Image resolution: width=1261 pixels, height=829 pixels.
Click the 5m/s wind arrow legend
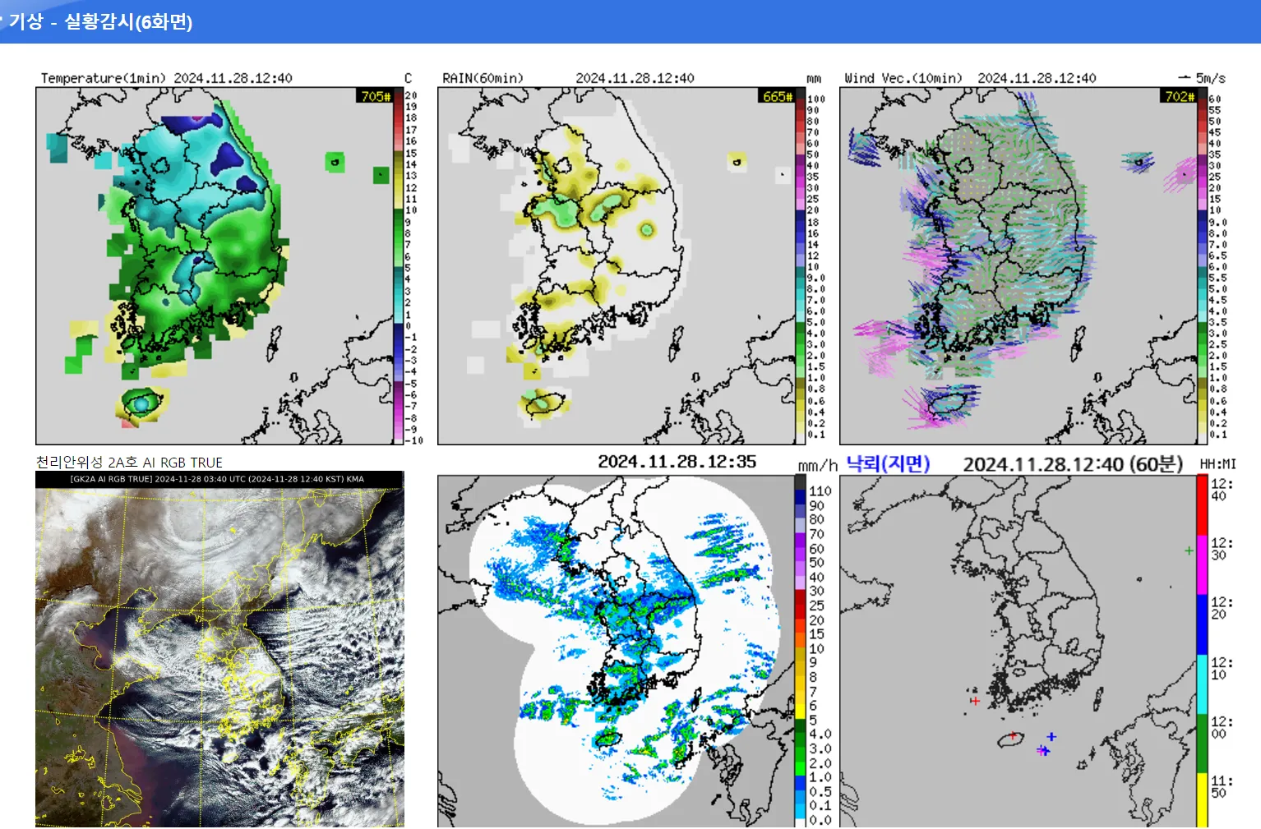click(1202, 78)
